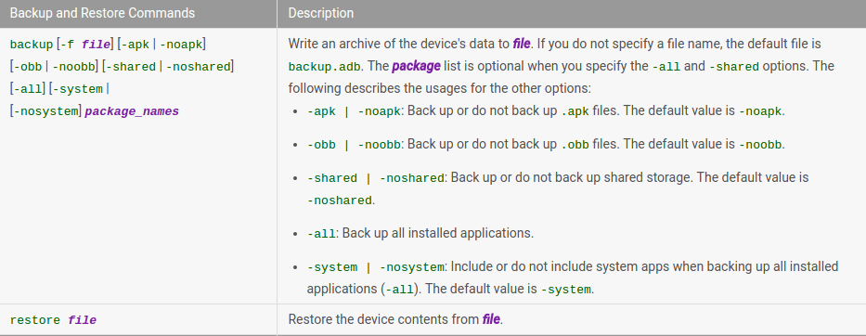This screenshot has width=866, height=336.
Task: Click the '-f file' option in the command syntax
Action: click(x=85, y=45)
